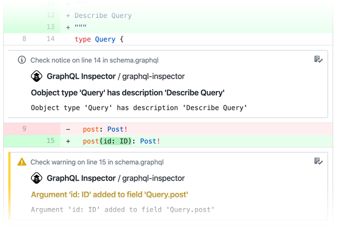Screen dimensions: 337x228
Task: Open annotation details icon on the line 14 notice
Action: (318, 60)
